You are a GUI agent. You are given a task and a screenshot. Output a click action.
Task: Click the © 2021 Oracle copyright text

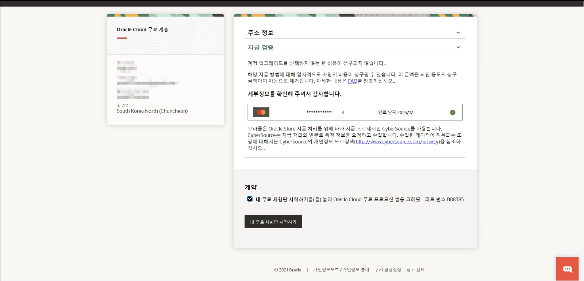pos(288,270)
